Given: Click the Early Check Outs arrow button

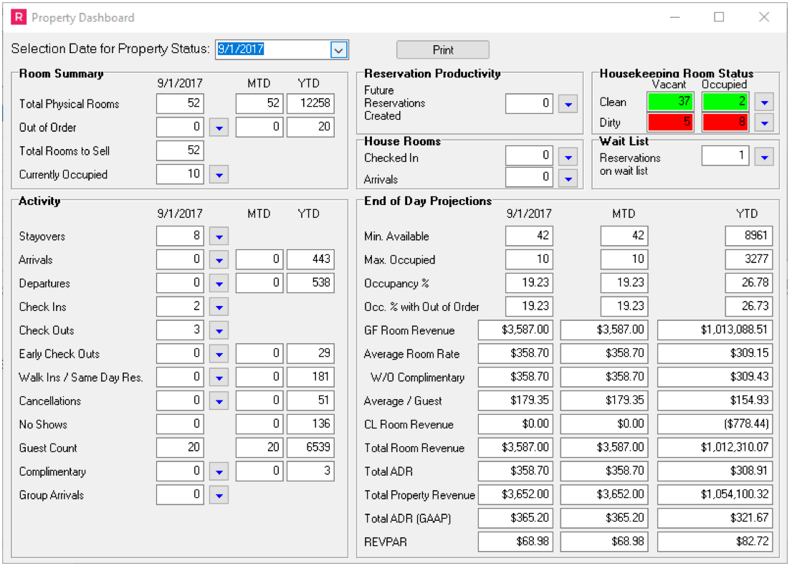Looking at the screenshot, I should [219, 354].
